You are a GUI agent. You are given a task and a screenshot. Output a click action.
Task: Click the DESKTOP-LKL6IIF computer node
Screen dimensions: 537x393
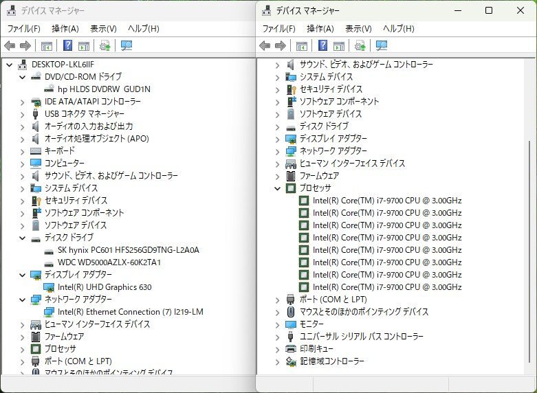pyautogui.click(x=63, y=65)
